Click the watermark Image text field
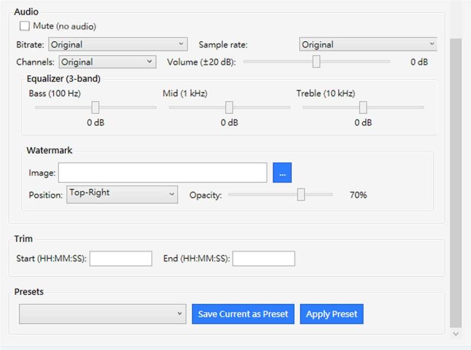The height and width of the screenshot is (350, 471). [x=165, y=172]
